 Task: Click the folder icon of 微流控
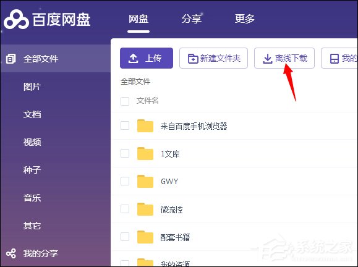145,210
